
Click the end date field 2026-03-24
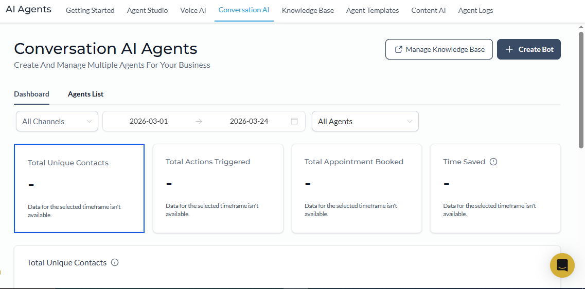pyautogui.click(x=249, y=122)
